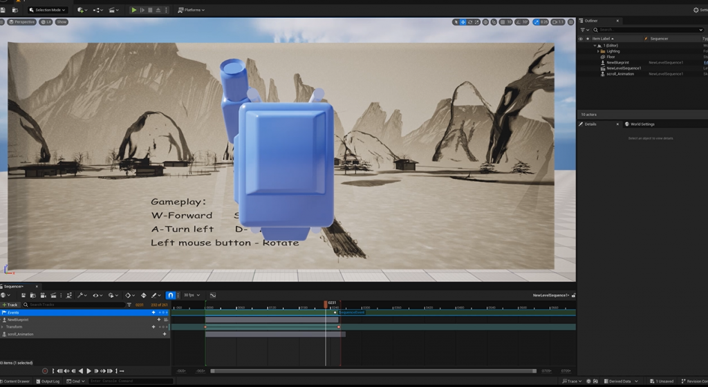Toggle the Outliner visibility eye column header
Image resolution: width=708 pixels, height=387 pixels.
(581, 39)
